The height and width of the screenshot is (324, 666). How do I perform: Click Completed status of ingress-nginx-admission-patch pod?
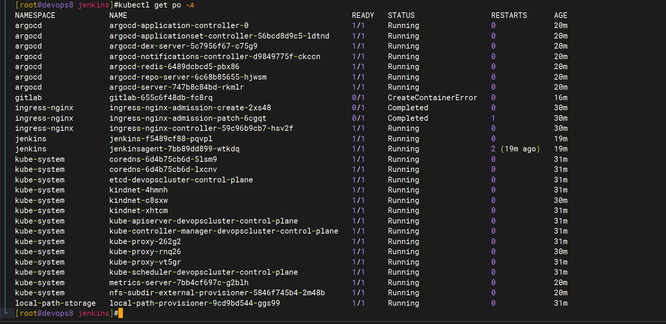pyautogui.click(x=408, y=118)
